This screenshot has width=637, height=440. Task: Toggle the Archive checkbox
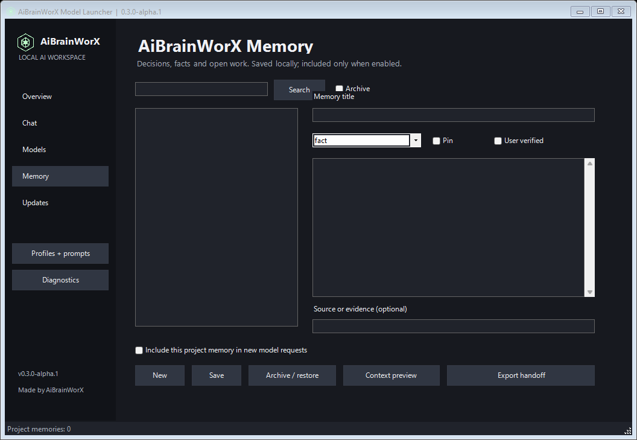click(x=339, y=88)
